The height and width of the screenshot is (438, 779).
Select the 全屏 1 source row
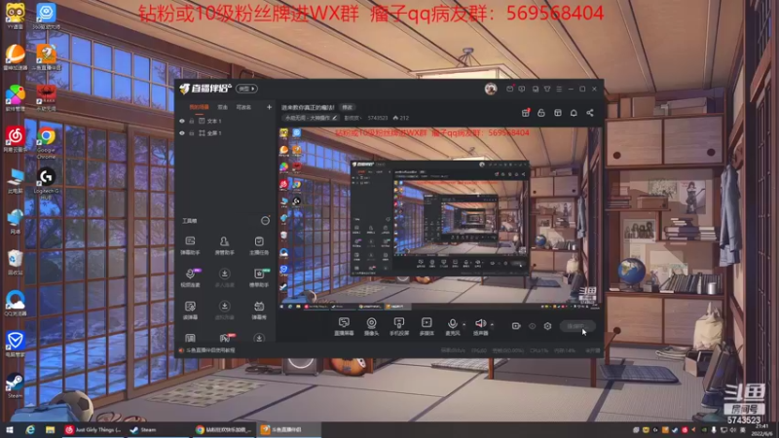coord(226,133)
